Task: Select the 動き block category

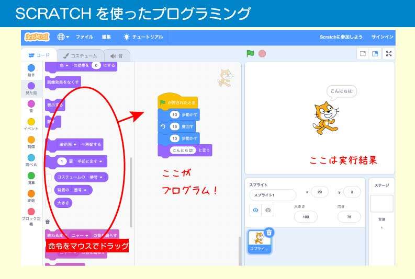Action: coord(31,71)
